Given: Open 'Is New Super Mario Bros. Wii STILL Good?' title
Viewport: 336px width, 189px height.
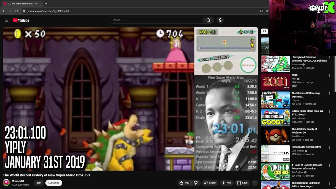Looking at the screenshot, I should (x=307, y=113).
